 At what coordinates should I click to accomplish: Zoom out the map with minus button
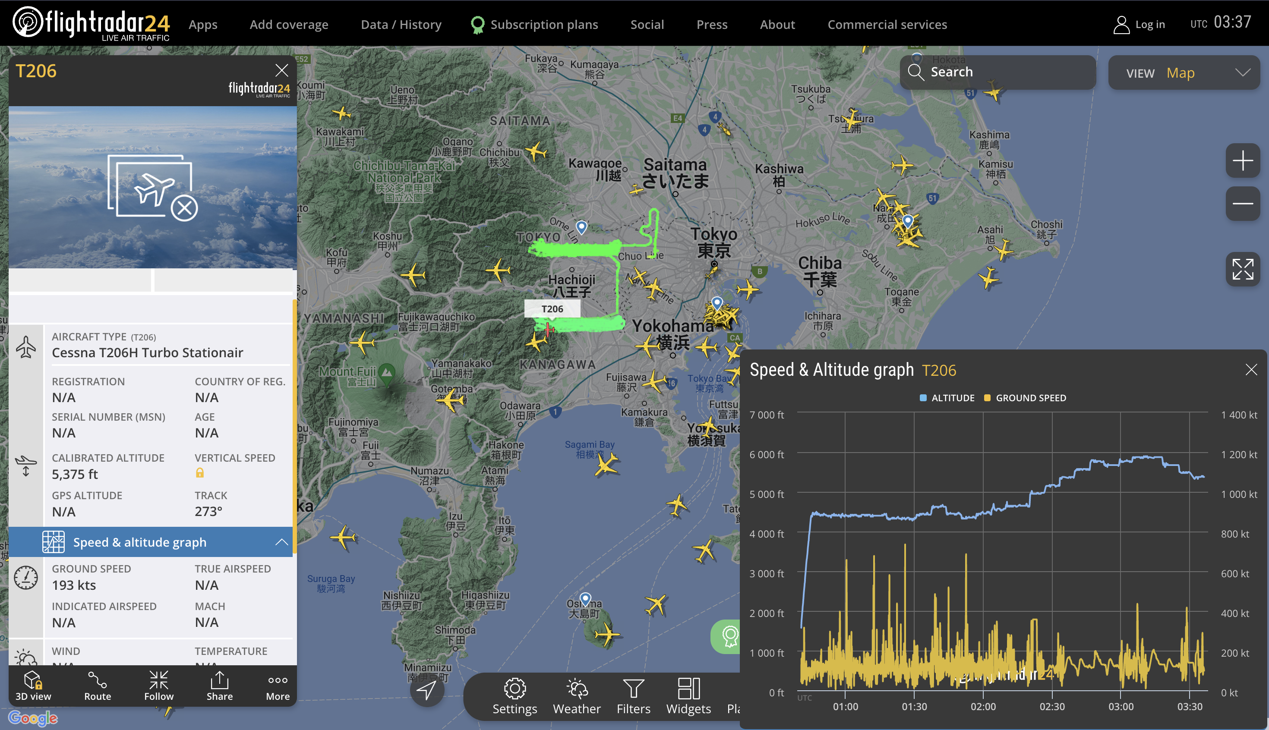point(1243,204)
